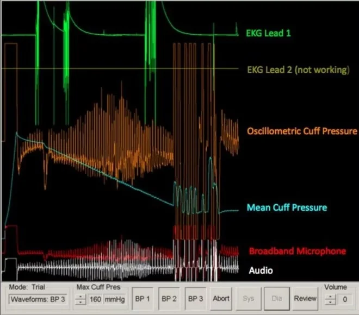This screenshot has width=359, height=315.
Task: Click the EKG Lead 1 trace label
Action: [x=269, y=33]
